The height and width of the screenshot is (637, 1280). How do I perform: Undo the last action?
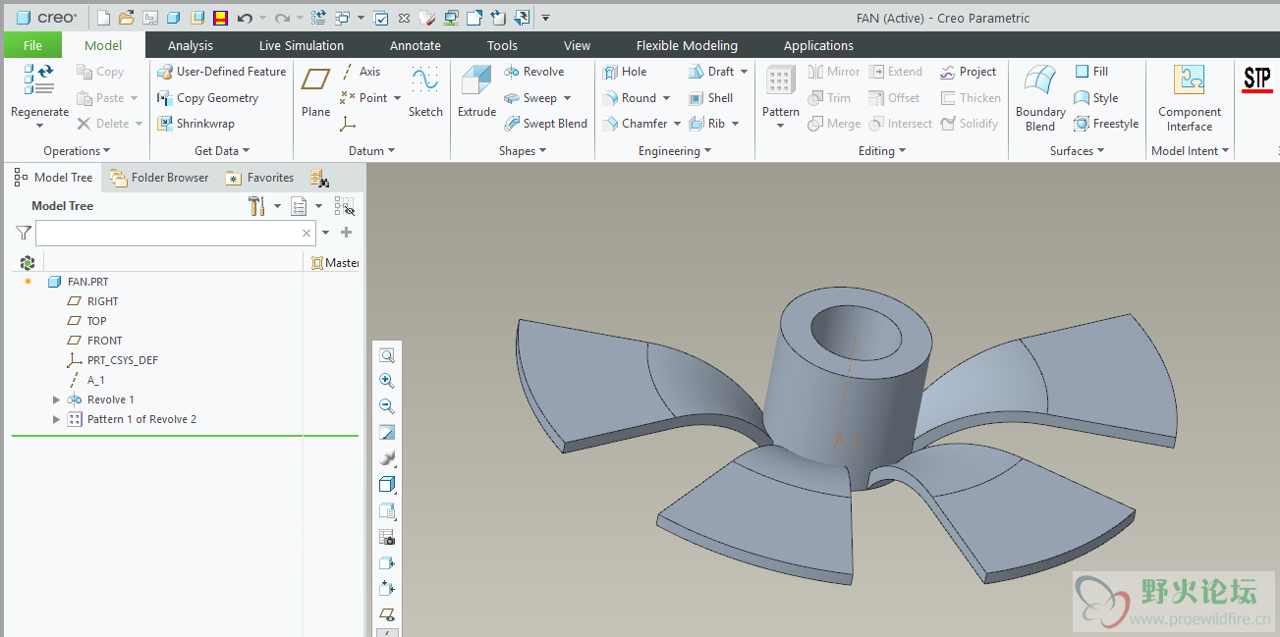[x=245, y=18]
